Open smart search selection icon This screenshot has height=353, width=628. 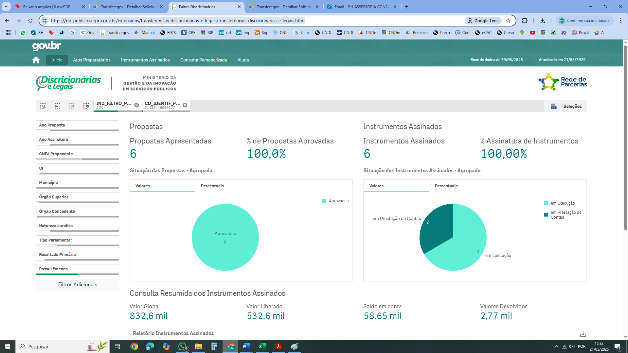43,106
